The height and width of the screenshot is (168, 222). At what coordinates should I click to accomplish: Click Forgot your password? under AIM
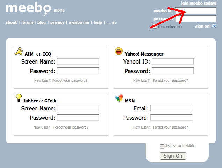70,80
